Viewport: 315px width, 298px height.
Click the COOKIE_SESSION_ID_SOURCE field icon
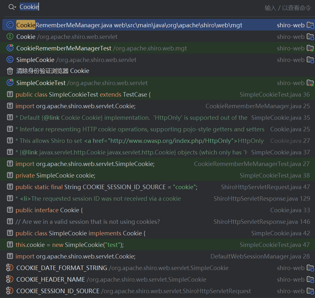click(10, 291)
